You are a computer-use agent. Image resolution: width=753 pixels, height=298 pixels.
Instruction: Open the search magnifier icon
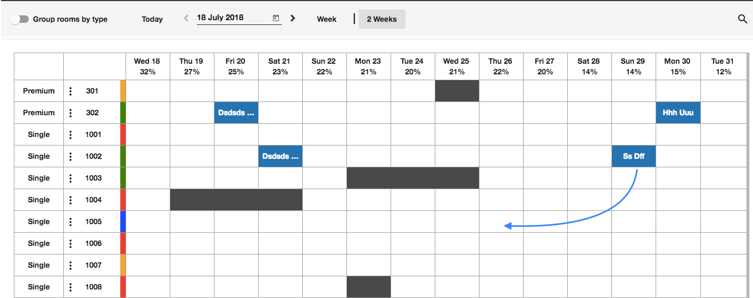click(742, 19)
